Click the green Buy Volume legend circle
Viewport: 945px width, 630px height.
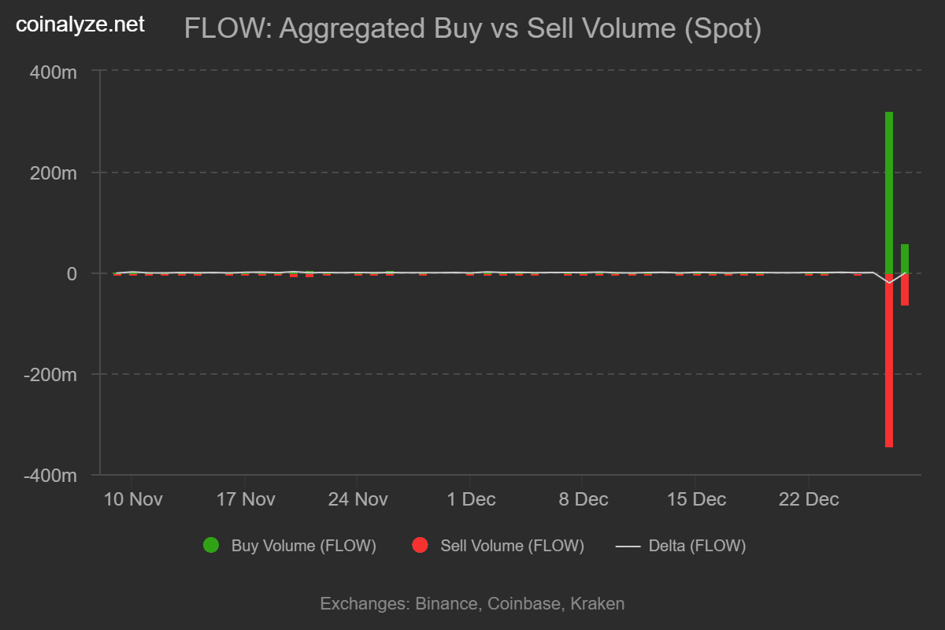pos(211,545)
